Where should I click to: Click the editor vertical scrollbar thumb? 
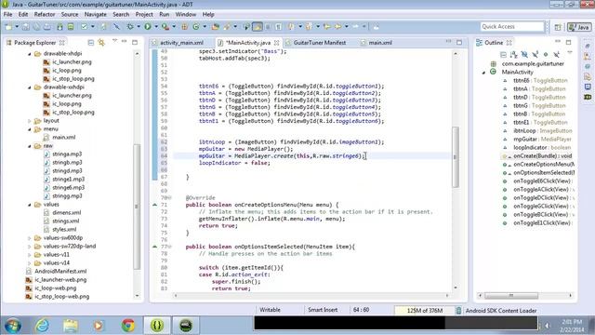456,157
